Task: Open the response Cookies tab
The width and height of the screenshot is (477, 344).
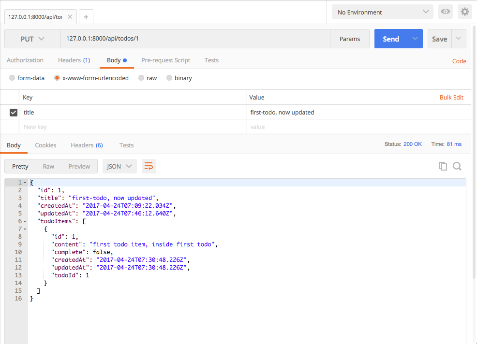Action: coord(45,145)
